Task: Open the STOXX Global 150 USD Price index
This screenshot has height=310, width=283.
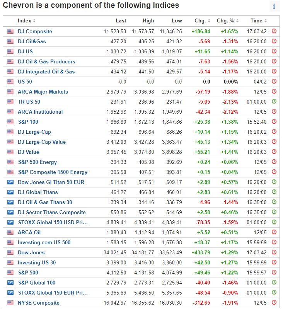Action: coord(53,222)
